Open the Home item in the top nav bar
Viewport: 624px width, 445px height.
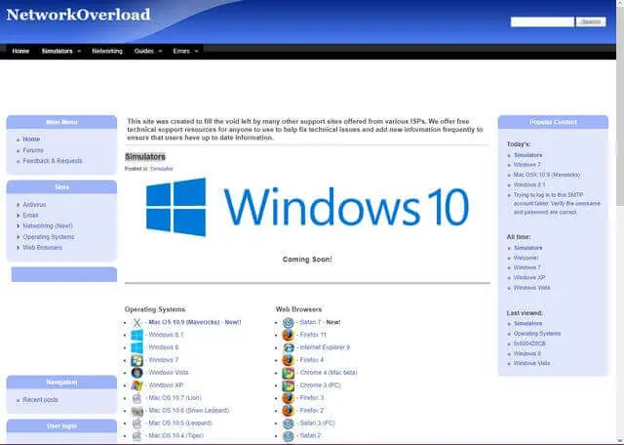[20, 51]
